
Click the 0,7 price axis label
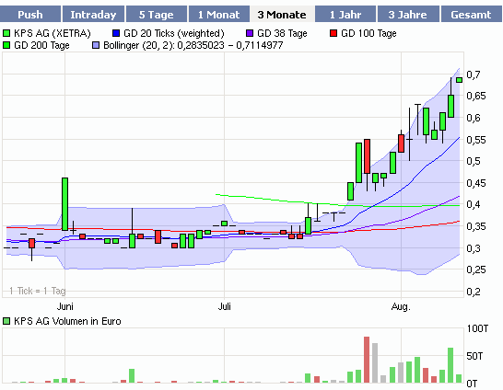tap(474, 75)
